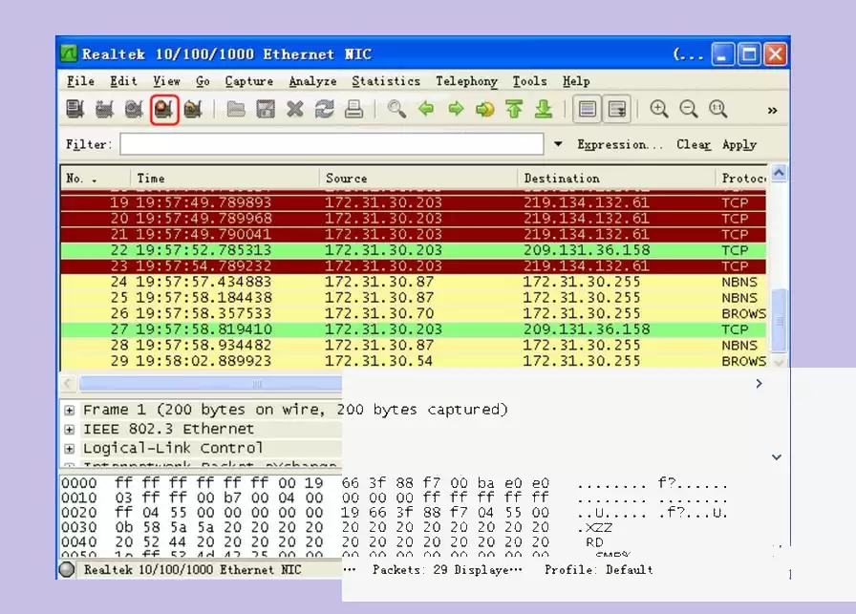Image resolution: width=856 pixels, height=614 pixels.
Task: Apply the display filter
Action: click(x=739, y=144)
